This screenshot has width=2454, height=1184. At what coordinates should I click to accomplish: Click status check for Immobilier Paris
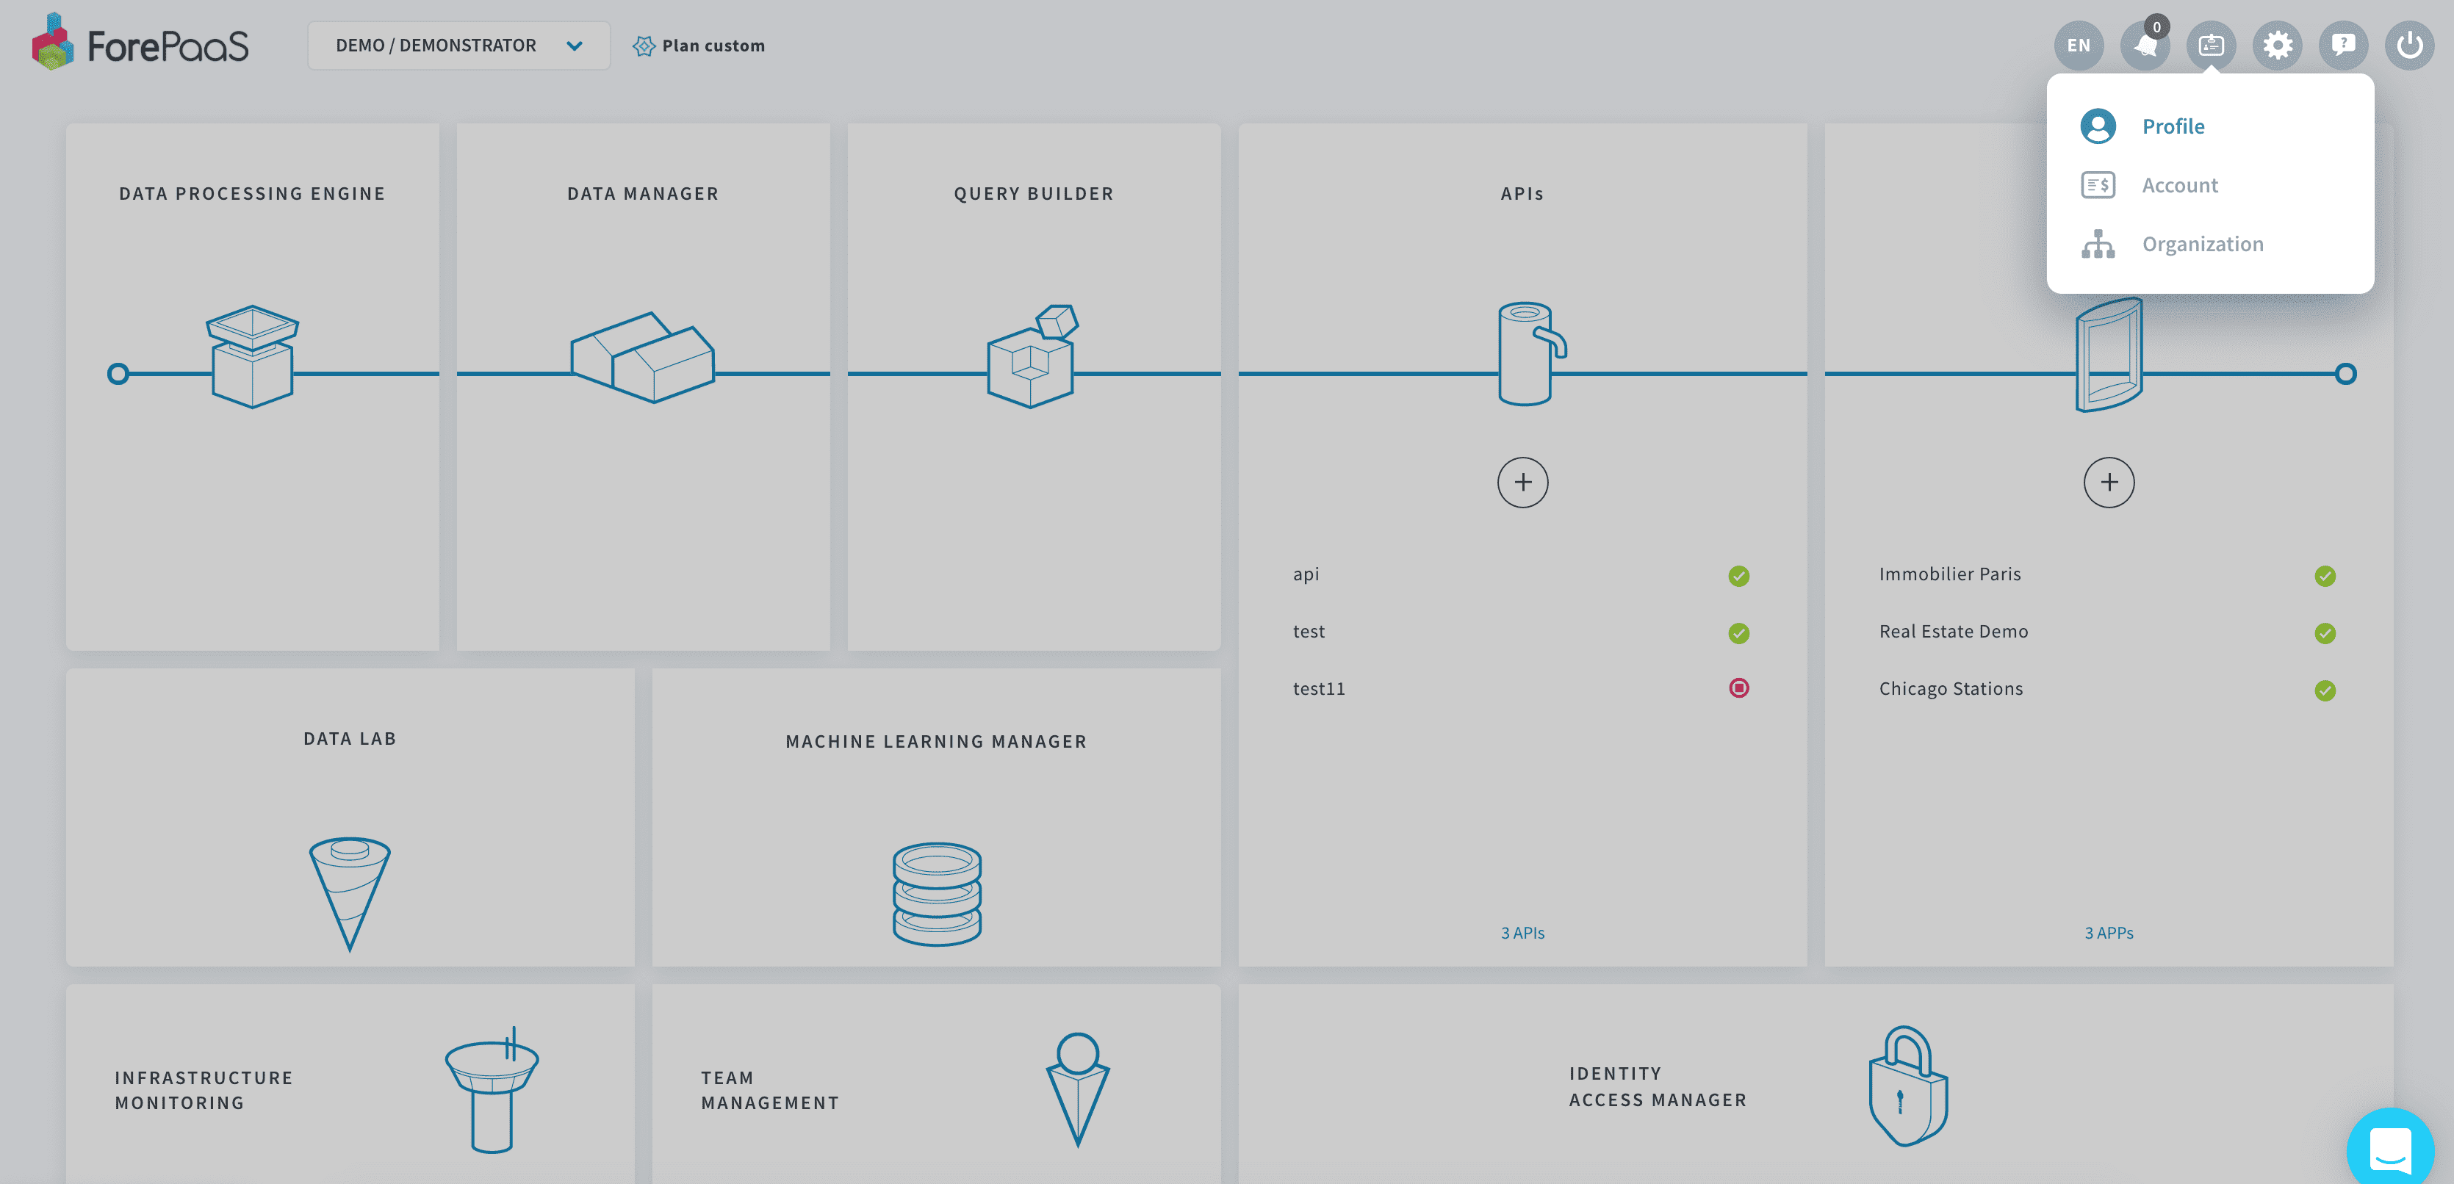point(2325,575)
